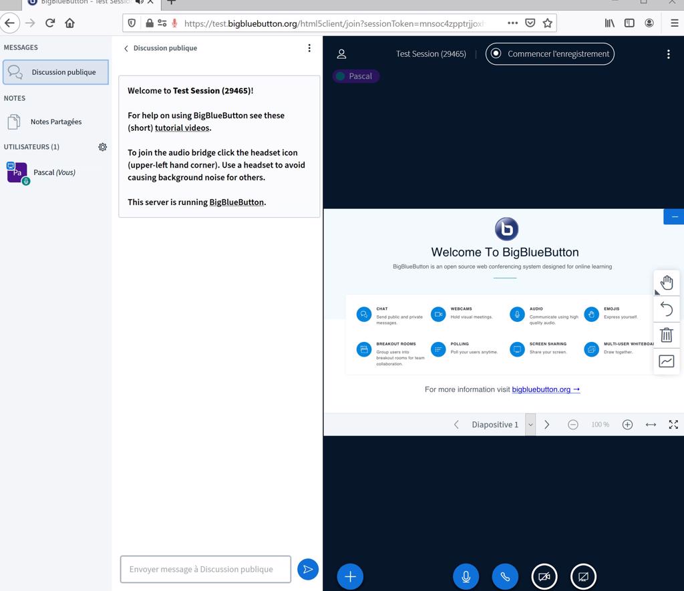Save page to Pocket
The image size is (684, 591).
pyautogui.click(x=530, y=23)
